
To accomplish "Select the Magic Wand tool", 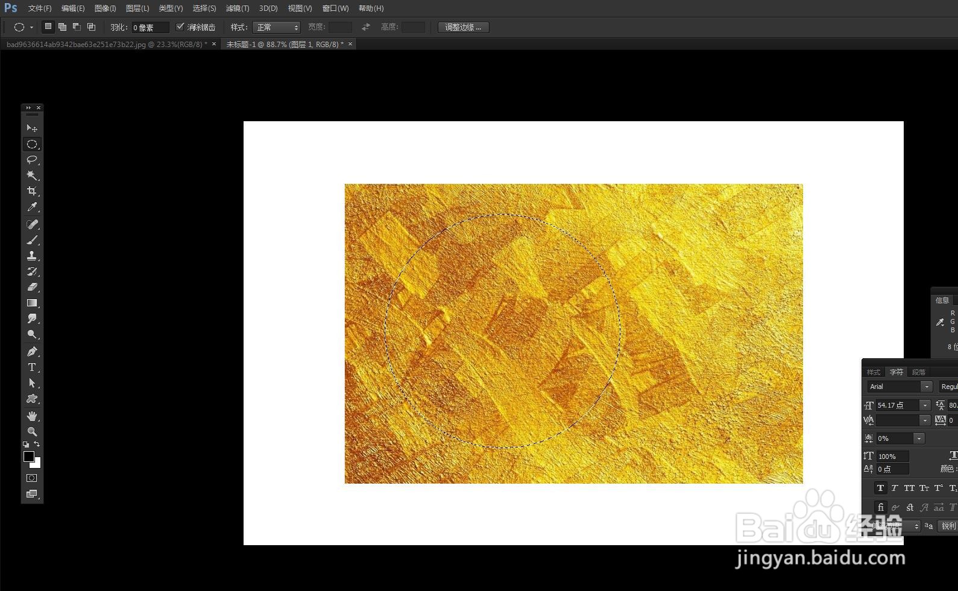I will point(32,175).
